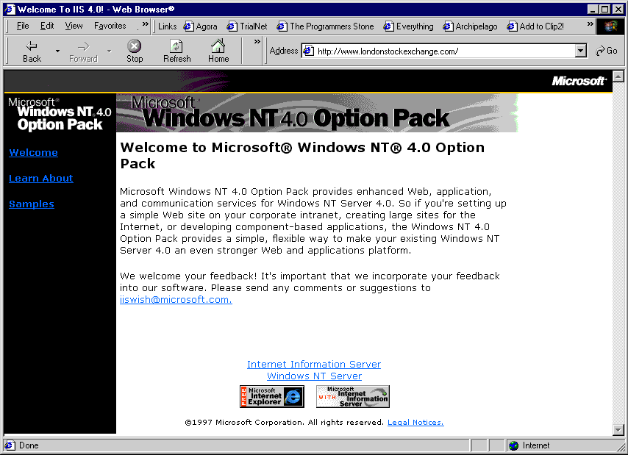Go to the Home page button
Image resolution: width=628 pixels, height=455 pixels.
(218, 51)
